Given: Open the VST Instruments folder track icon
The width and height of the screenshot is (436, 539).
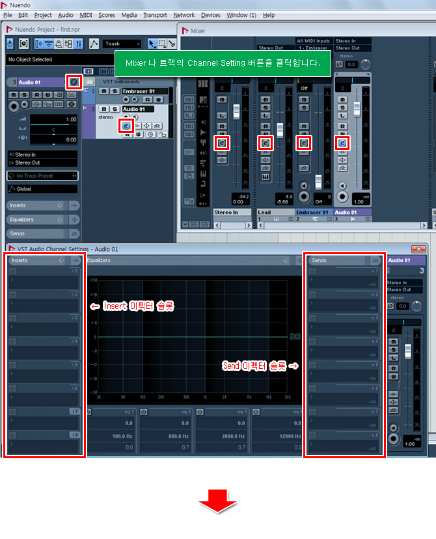Looking at the screenshot, I should click(90, 82).
